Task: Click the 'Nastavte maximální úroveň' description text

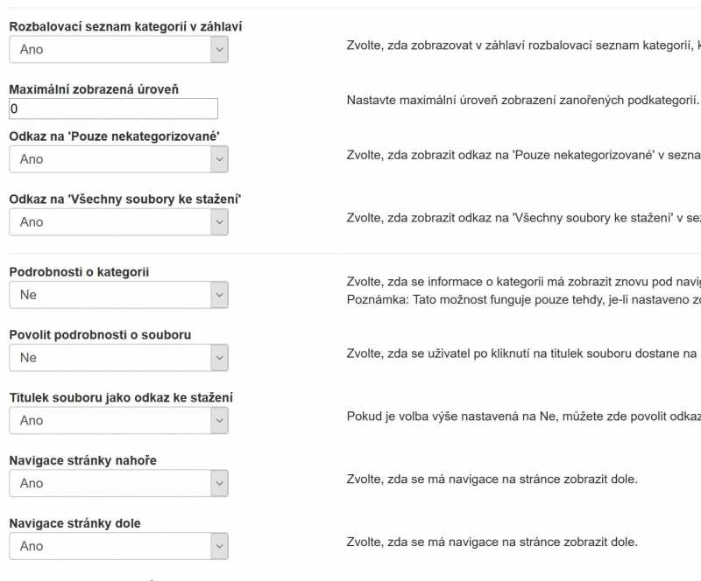Action: tap(522, 99)
